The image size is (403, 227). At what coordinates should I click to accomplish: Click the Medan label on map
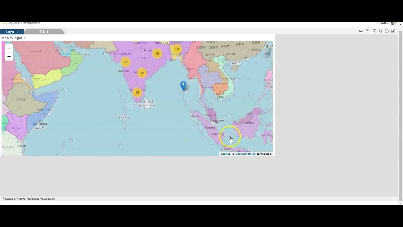click(195, 116)
